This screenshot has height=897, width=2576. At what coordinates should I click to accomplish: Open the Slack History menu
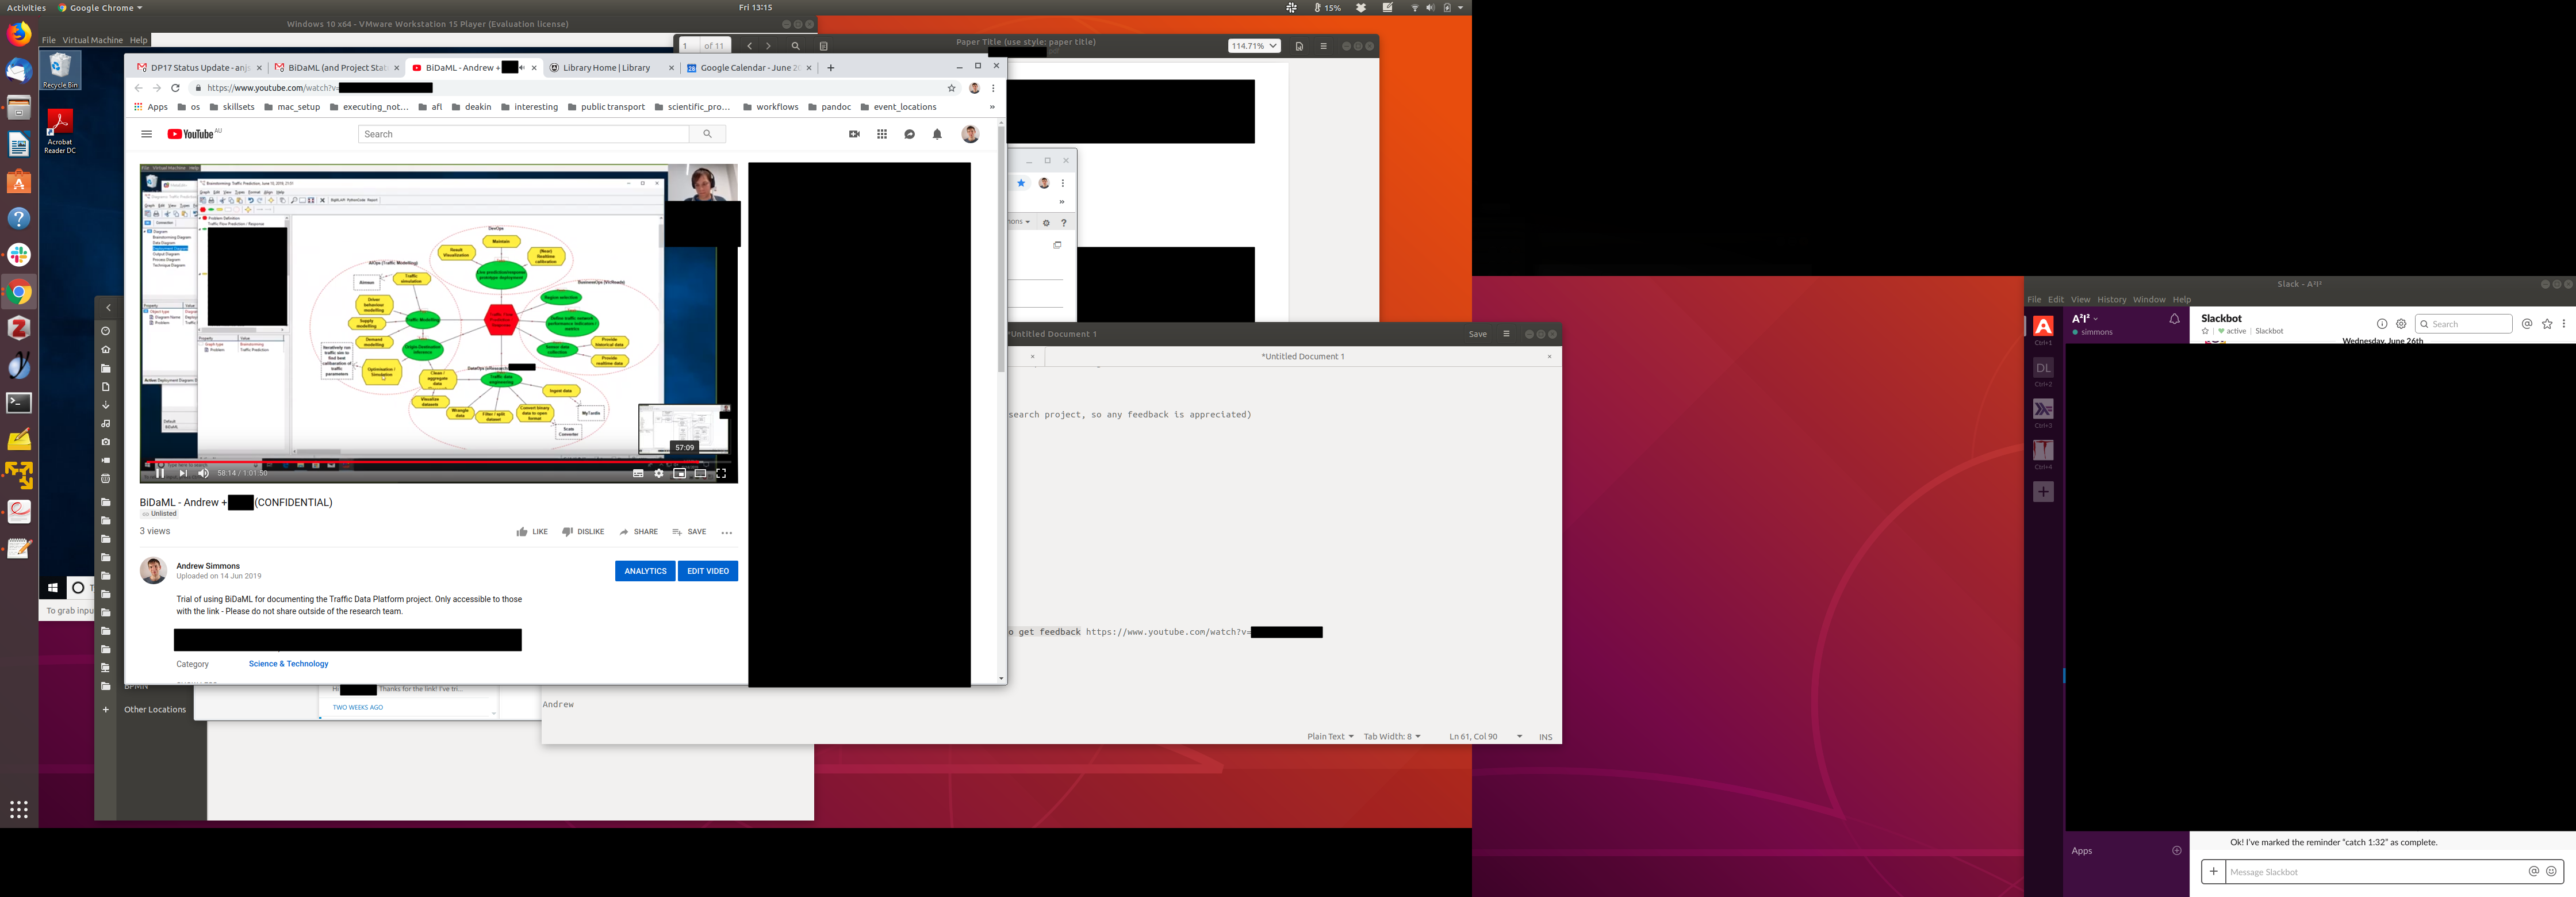2111,299
